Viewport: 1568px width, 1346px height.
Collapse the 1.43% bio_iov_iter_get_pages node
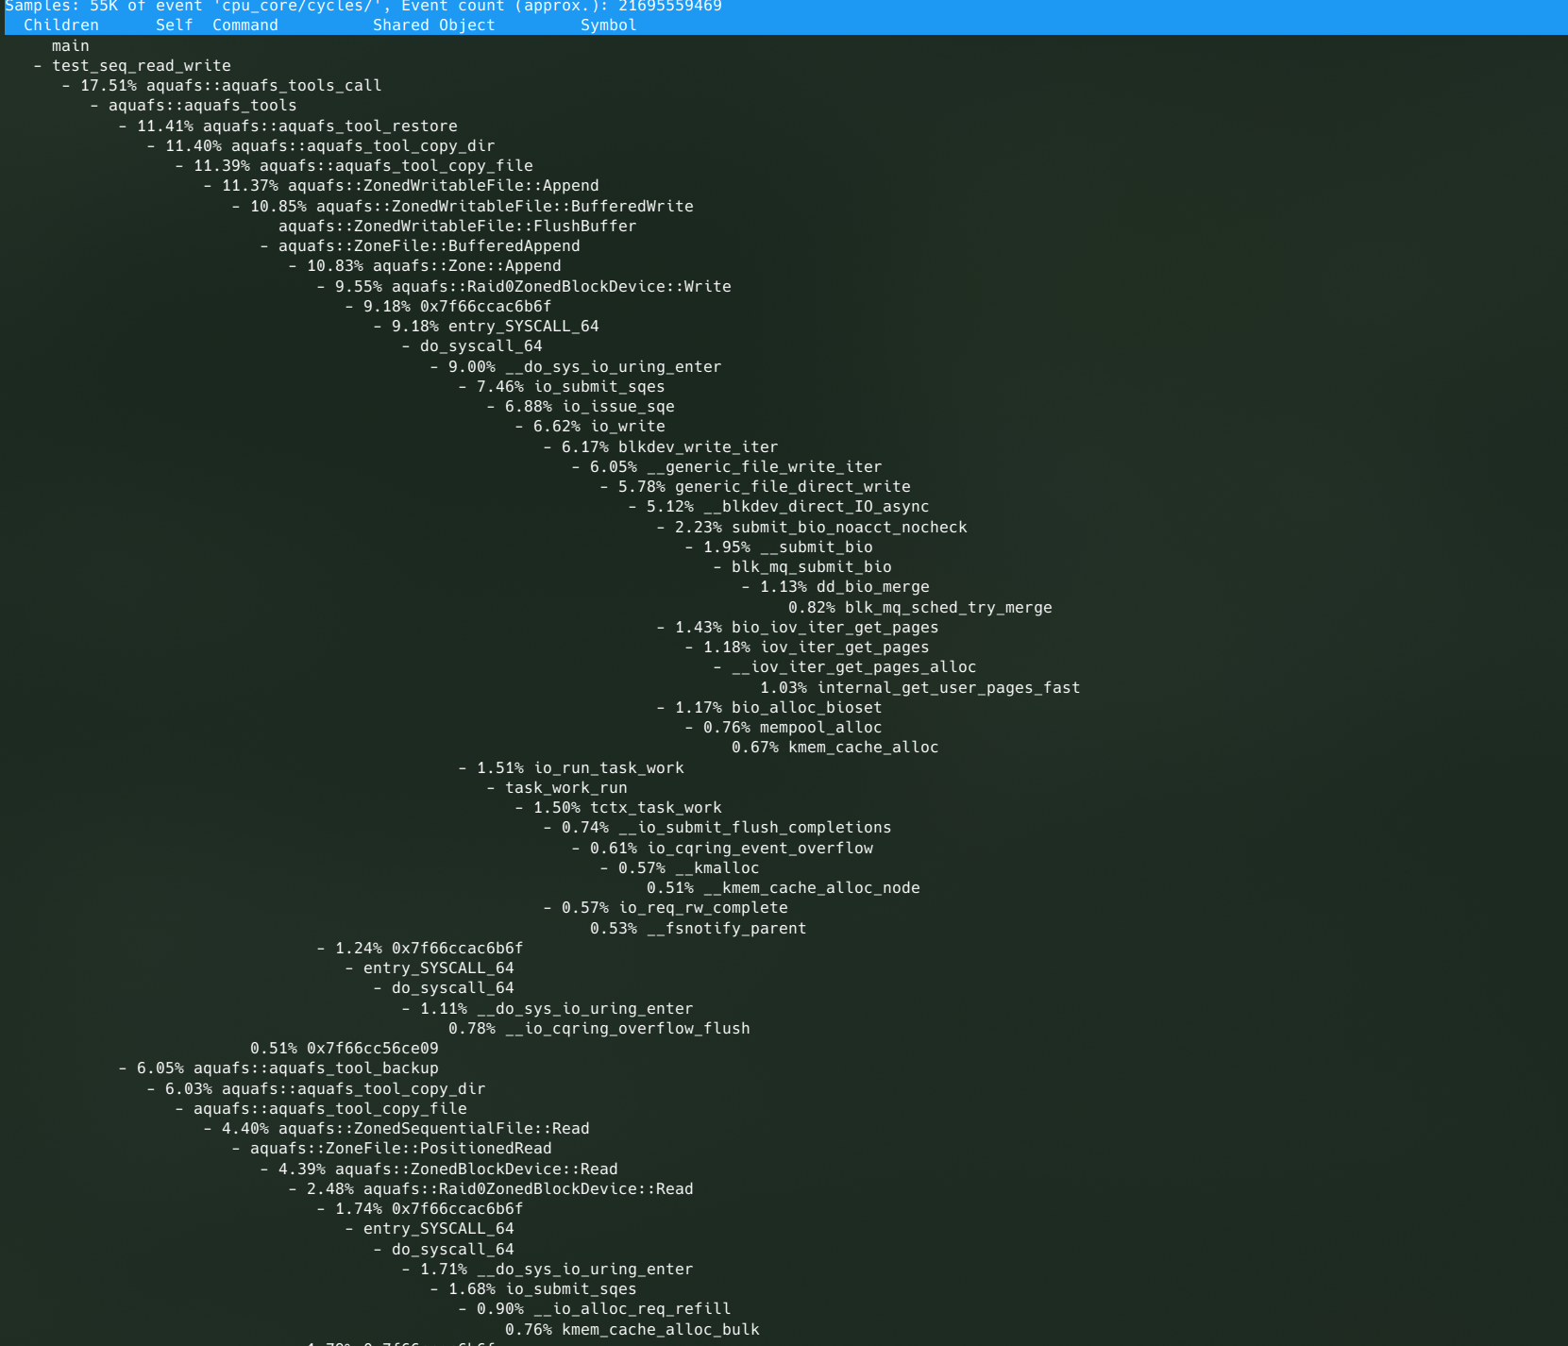(661, 628)
